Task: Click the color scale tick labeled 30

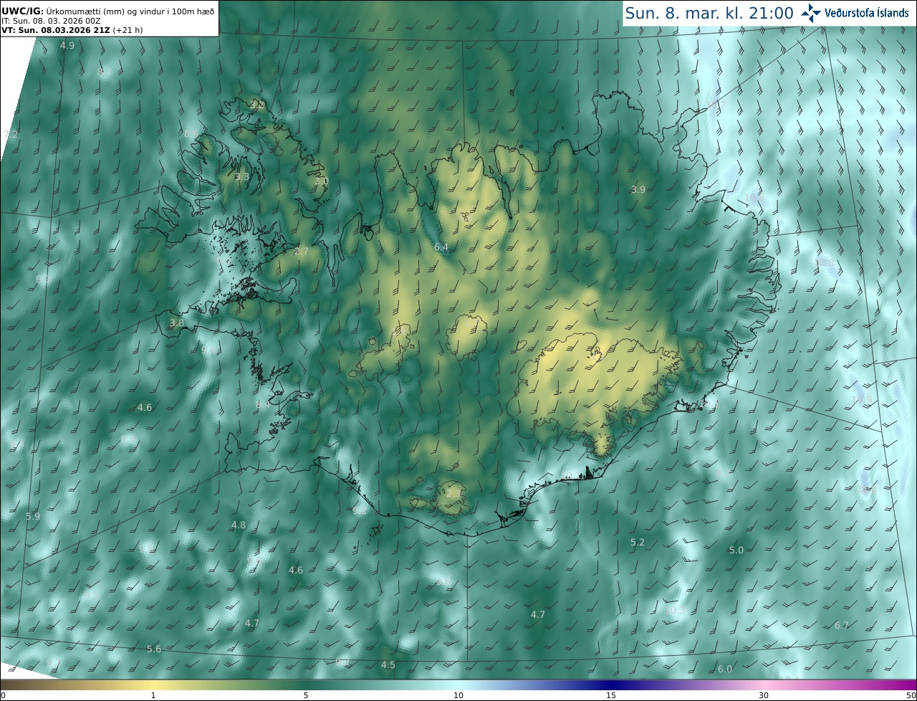Action: [764, 695]
